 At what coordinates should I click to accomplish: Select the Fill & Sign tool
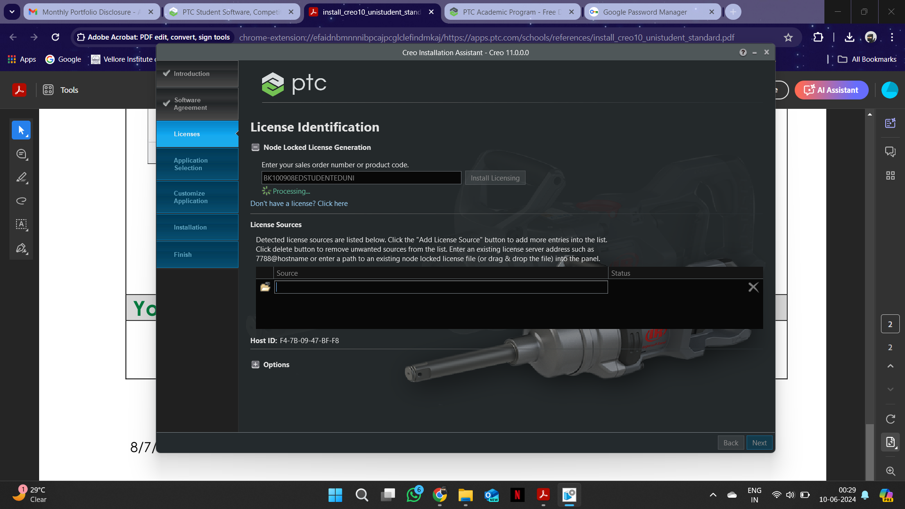click(21, 248)
